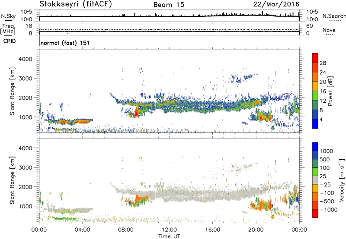
Task: Click "Slant Range [km]" label of velocity panel
Action: (12, 180)
